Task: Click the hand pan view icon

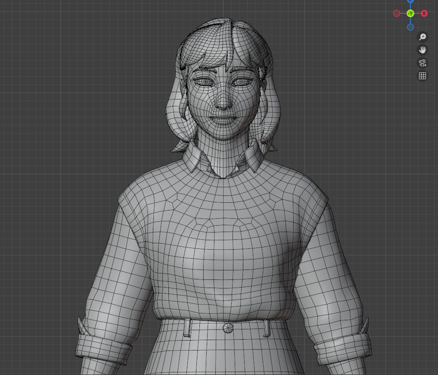Action: point(422,50)
